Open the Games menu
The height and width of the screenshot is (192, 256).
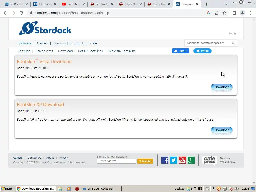coord(42,43)
